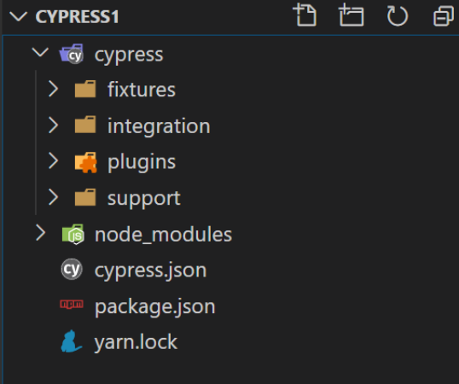The width and height of the screenshot is (459, 384).
Task: Expand the fixtures folder chevron
Action: point(53,89)
